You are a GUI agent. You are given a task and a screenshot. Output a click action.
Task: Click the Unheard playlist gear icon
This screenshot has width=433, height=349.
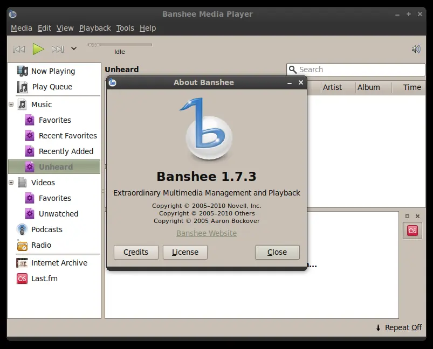pyautogui.click(x=30, y=167)
